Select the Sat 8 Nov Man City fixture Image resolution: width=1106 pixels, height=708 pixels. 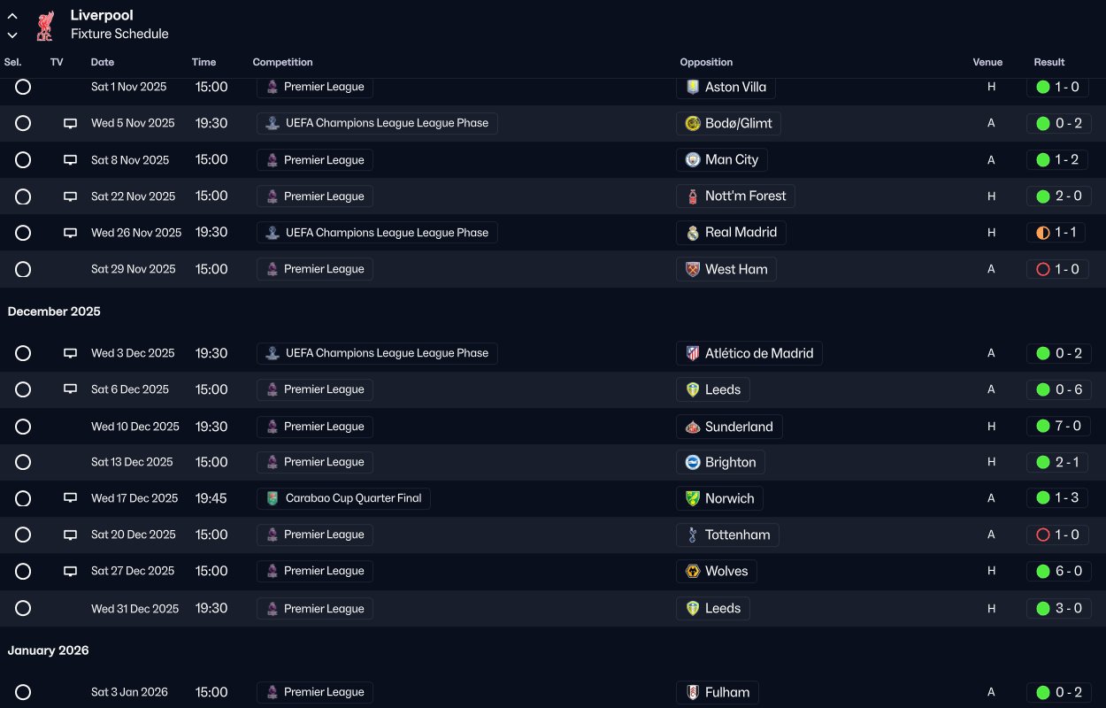tap(23, 160)
